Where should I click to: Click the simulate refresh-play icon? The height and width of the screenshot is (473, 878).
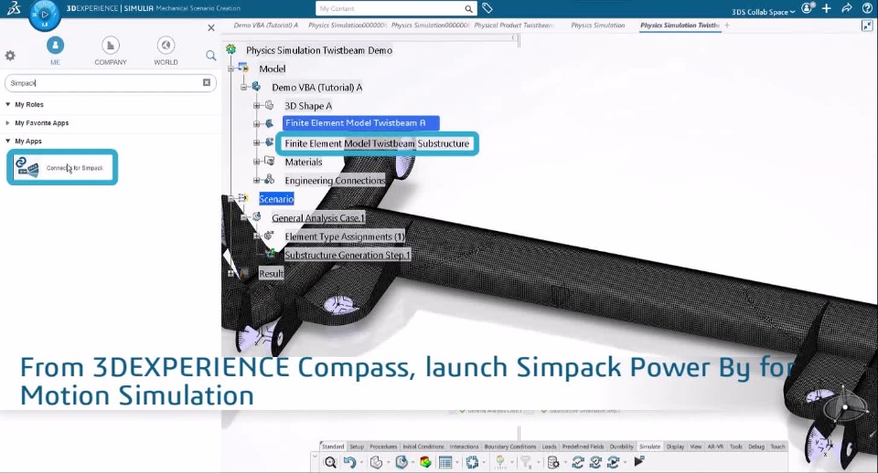pyautogui.click(x=614, y=462)
